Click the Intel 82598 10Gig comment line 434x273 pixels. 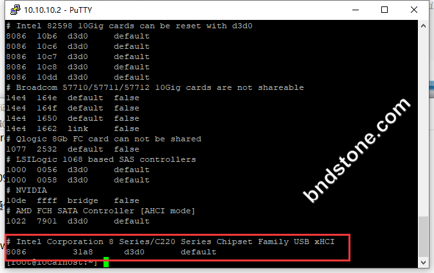[129, 26]
